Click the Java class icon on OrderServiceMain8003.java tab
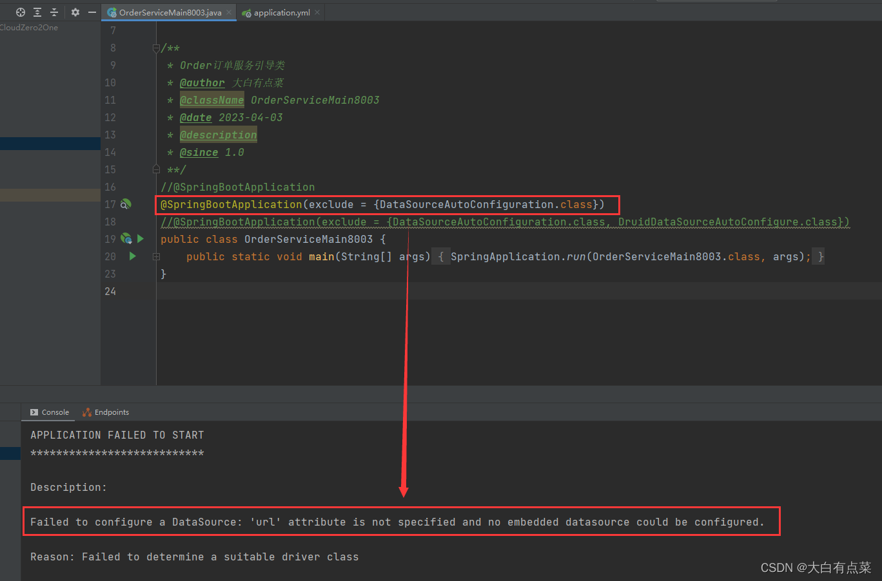Viewport: 882px width, 581px height. [112, 12]
